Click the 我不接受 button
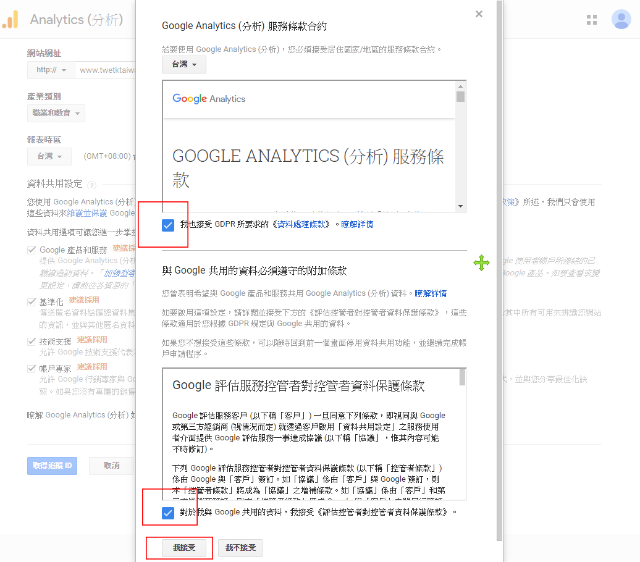This screenshot has height=562, width=640. 240,548
